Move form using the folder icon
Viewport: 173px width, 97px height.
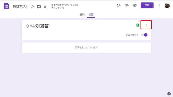(x=39, y=6)
